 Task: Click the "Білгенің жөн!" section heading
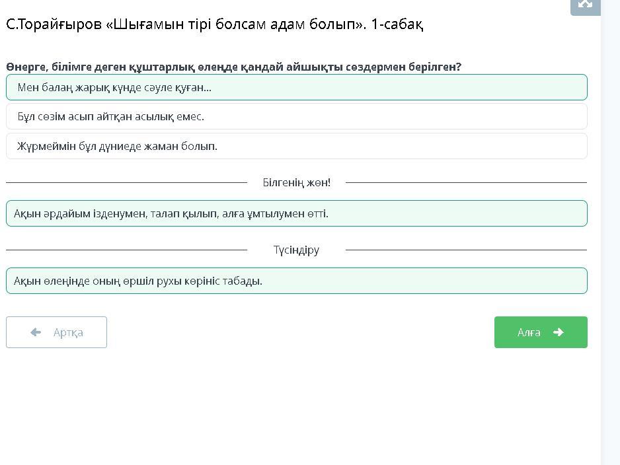tap(296, 182)
